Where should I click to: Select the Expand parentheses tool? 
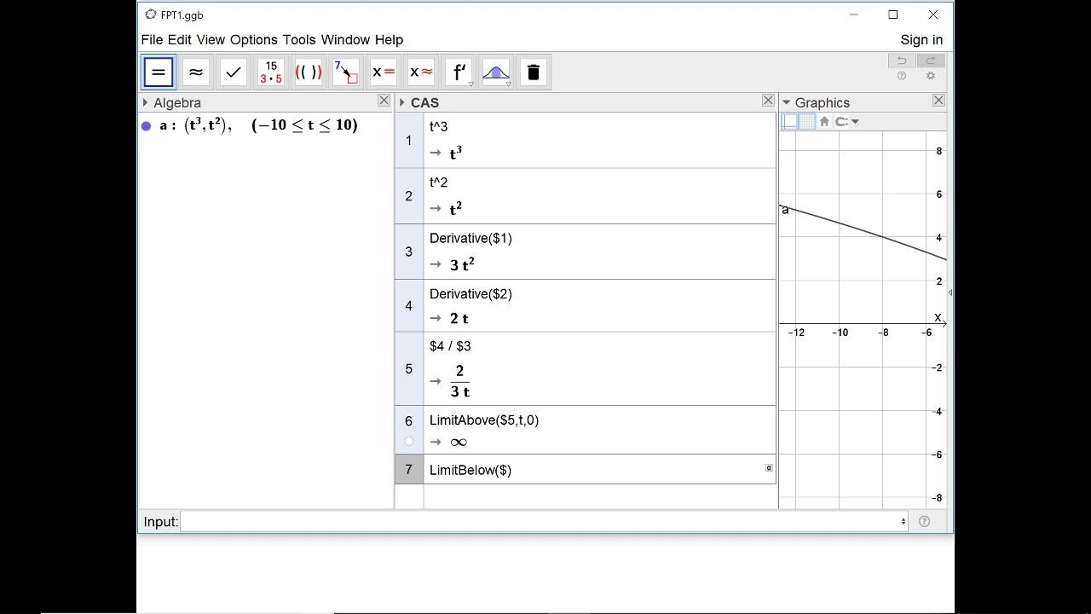[309, 72]
